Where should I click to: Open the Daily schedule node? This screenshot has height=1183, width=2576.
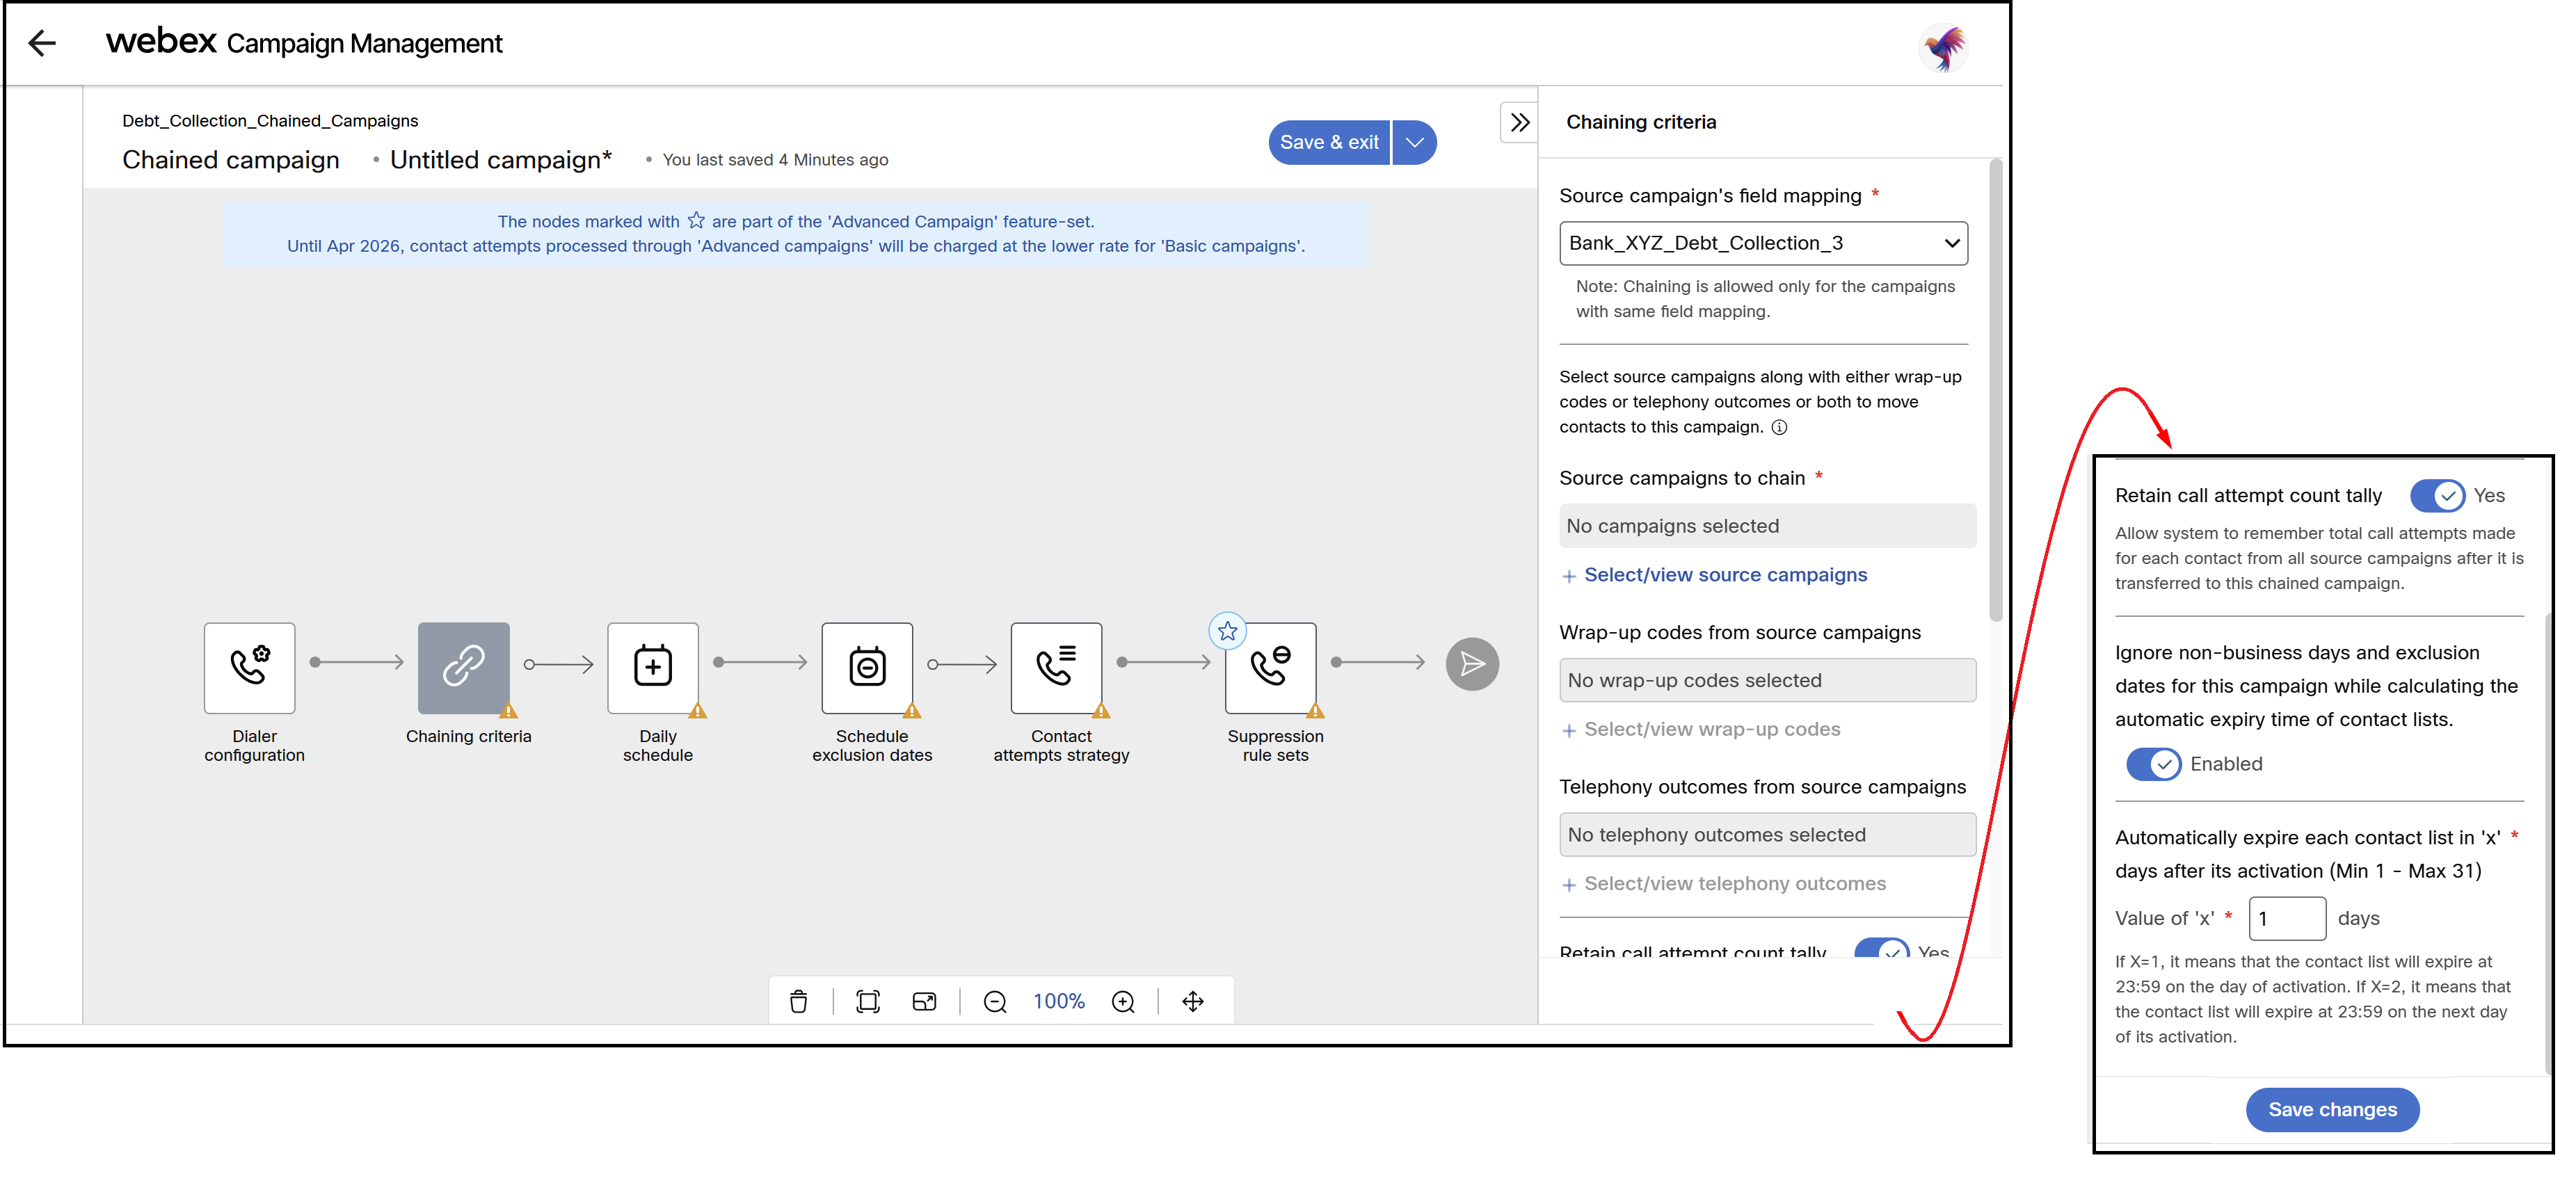pos(652,667)
